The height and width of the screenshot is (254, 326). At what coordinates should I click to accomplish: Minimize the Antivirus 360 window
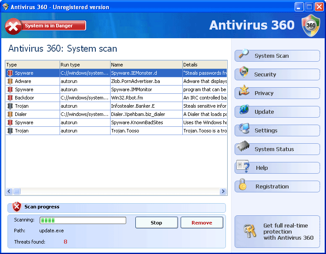tap(299, 7)
